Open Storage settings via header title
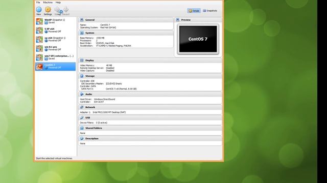 90,76
